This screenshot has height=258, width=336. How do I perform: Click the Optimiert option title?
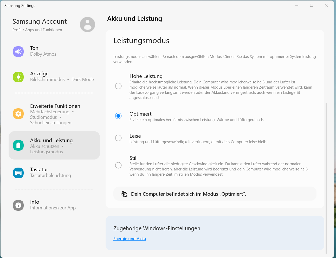pyautogui.click(x=140, y=114)
